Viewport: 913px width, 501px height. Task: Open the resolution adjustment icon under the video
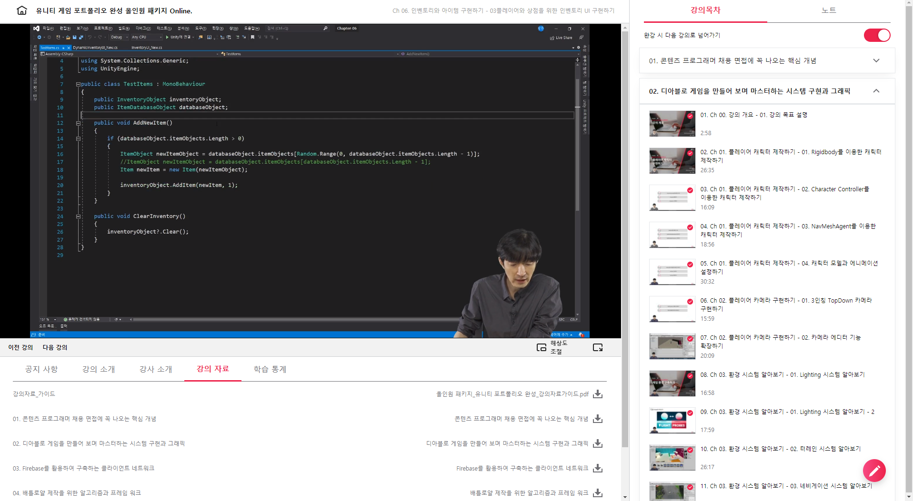click(x=541, y=347)
